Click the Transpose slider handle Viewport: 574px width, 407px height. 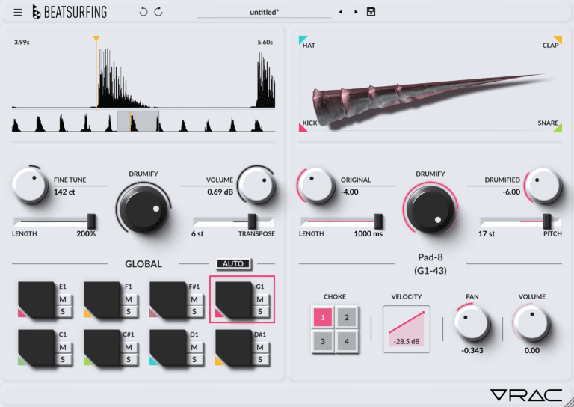[x=252, y=221]
